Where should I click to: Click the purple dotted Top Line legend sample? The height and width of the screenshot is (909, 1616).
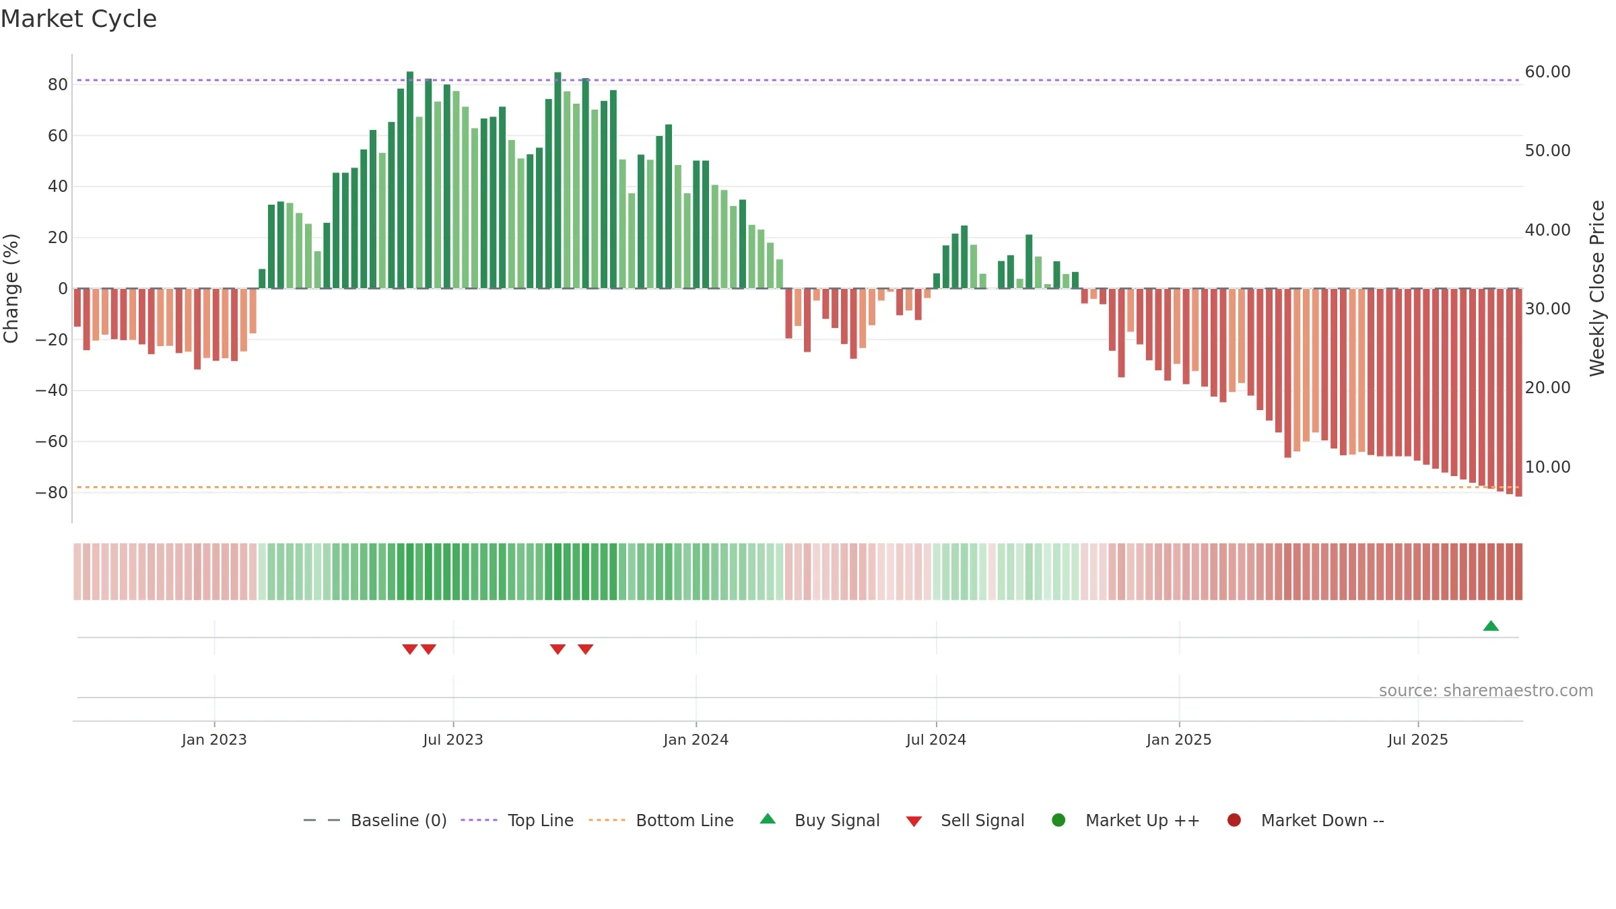(479, 820)
